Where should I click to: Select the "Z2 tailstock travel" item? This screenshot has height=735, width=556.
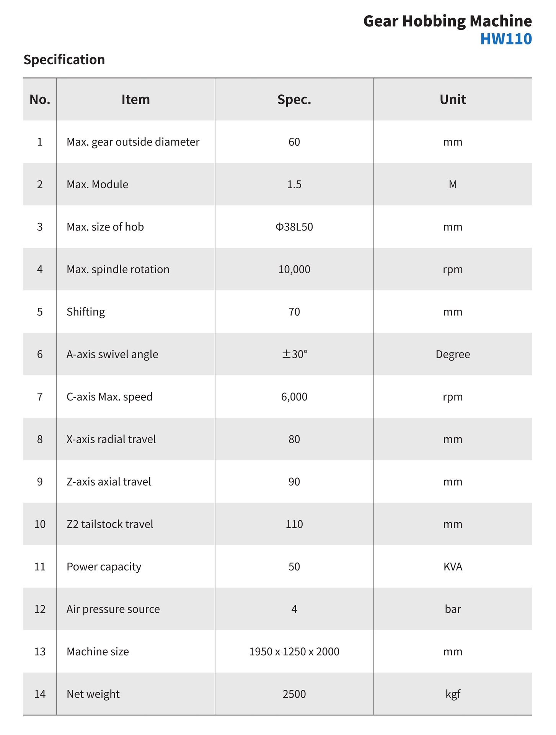click(x=110, y=524)
